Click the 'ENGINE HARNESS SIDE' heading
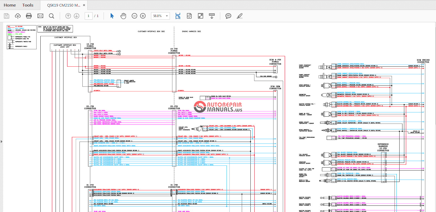 point(191,31)
